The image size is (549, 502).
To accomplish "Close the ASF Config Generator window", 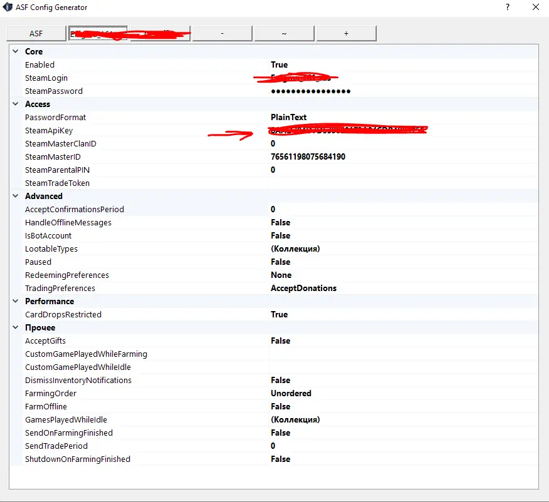I will 536,7.
